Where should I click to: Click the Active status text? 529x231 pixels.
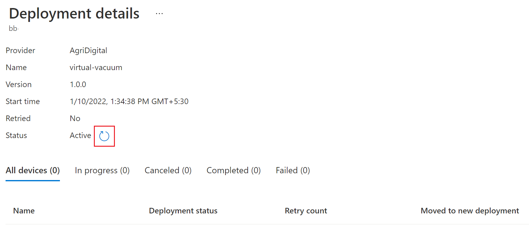pyautogui.click(x=80, y=135)
